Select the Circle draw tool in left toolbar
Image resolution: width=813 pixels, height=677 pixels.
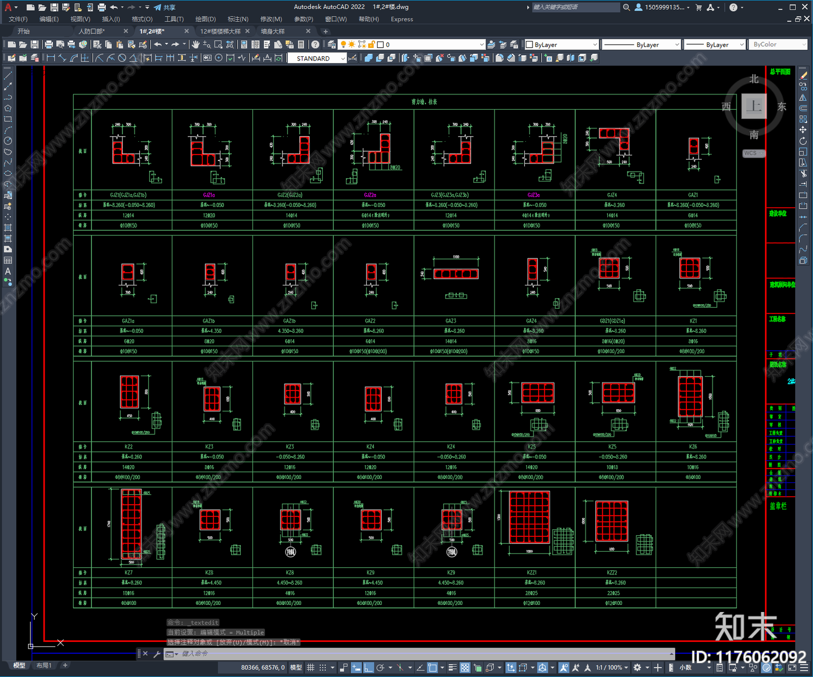coord(8,141)
